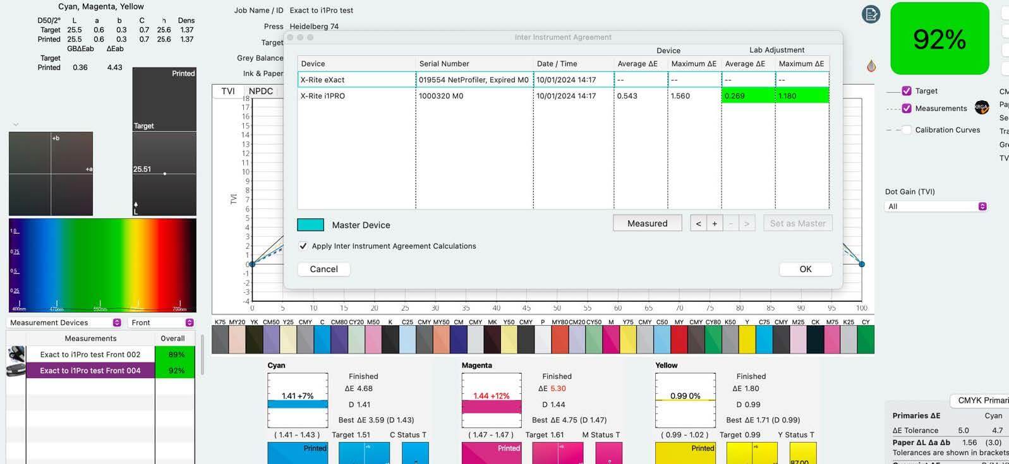
Task: Select the CMYK Primaries tab
Action: click(982, 400)
